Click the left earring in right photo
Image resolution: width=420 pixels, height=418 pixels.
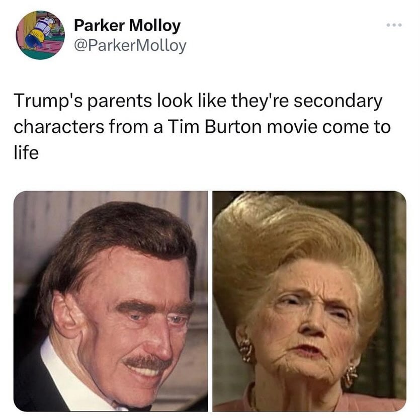(245, 350)
